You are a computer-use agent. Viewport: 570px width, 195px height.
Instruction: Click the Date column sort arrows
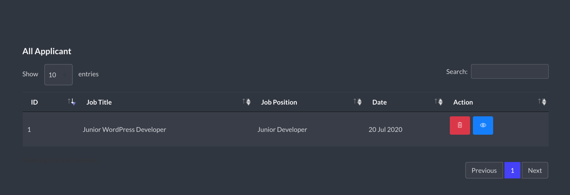tap(439, 102)
